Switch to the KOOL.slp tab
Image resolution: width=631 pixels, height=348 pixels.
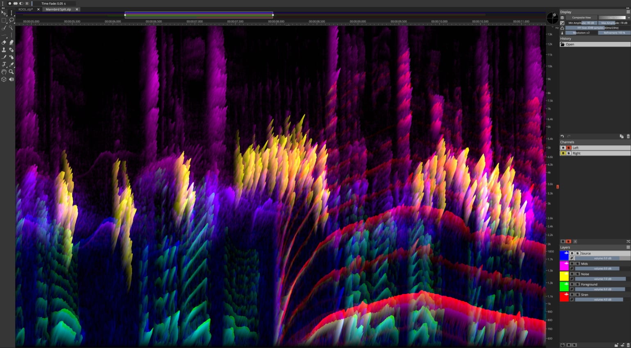pyautogui.click(x=25, y=9)
